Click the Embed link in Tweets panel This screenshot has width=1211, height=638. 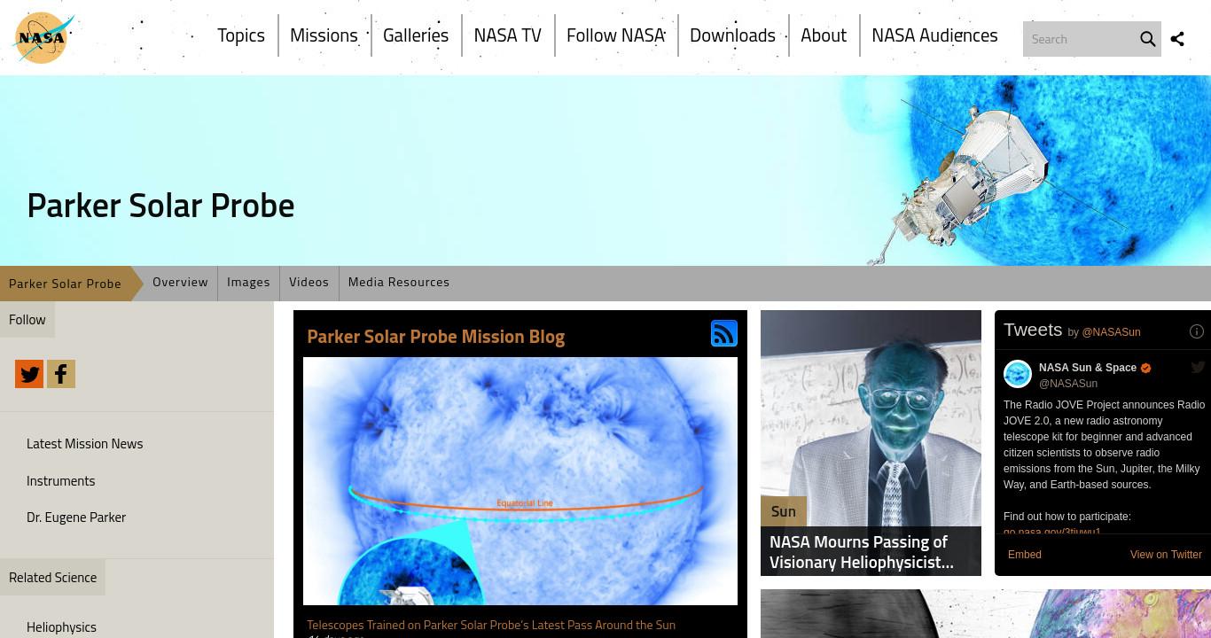click(1025, 555)
